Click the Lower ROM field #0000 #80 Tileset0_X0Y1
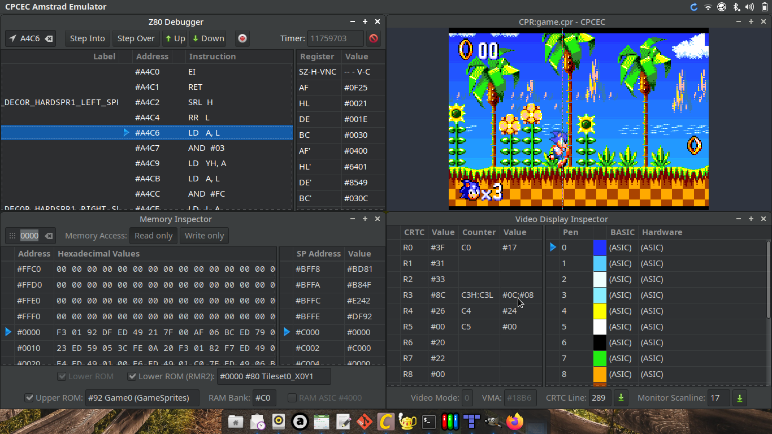Image resolution: width=772 pixels, height=434 pixels. 274,376
